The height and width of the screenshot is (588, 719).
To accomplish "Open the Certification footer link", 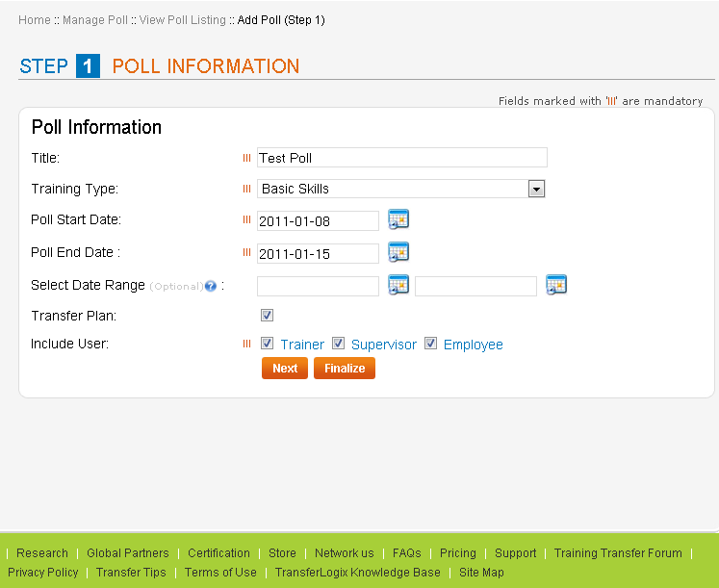I will coord(218,553).
